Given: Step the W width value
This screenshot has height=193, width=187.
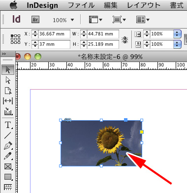Looking at the screenshot, I should [84, 34].
